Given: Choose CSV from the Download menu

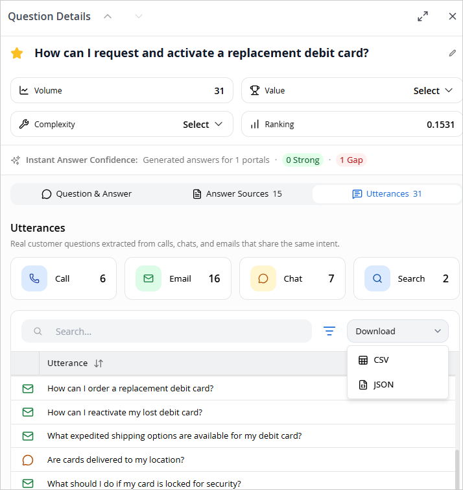Looking at the screenshot, I should [x=398, y=360].
